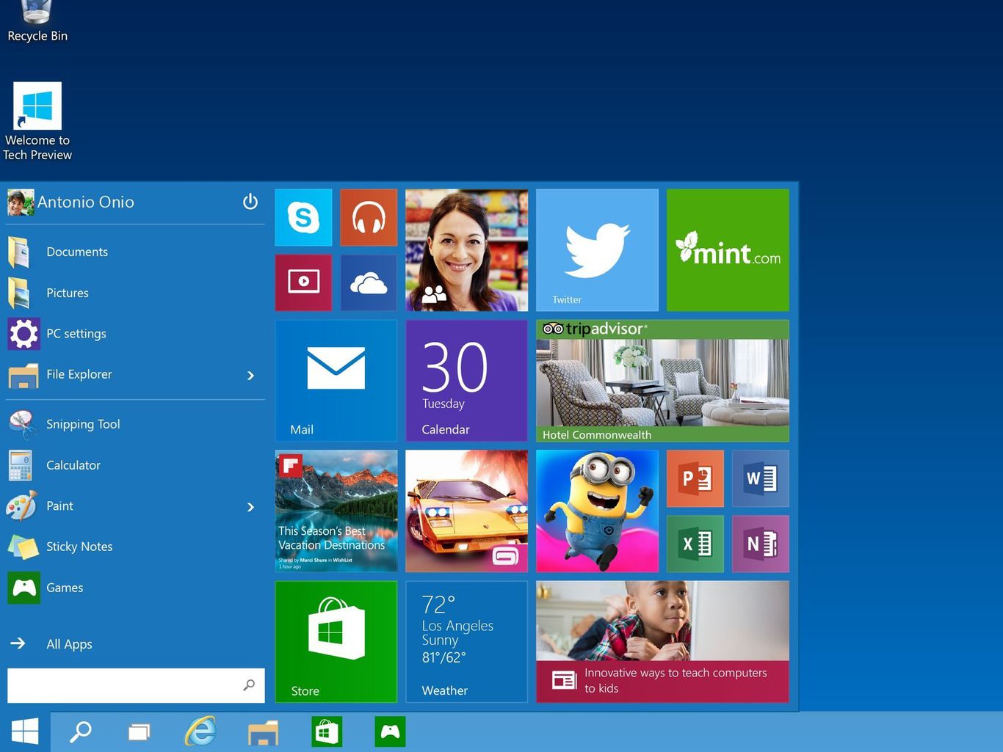Open the Video tile

303,282
